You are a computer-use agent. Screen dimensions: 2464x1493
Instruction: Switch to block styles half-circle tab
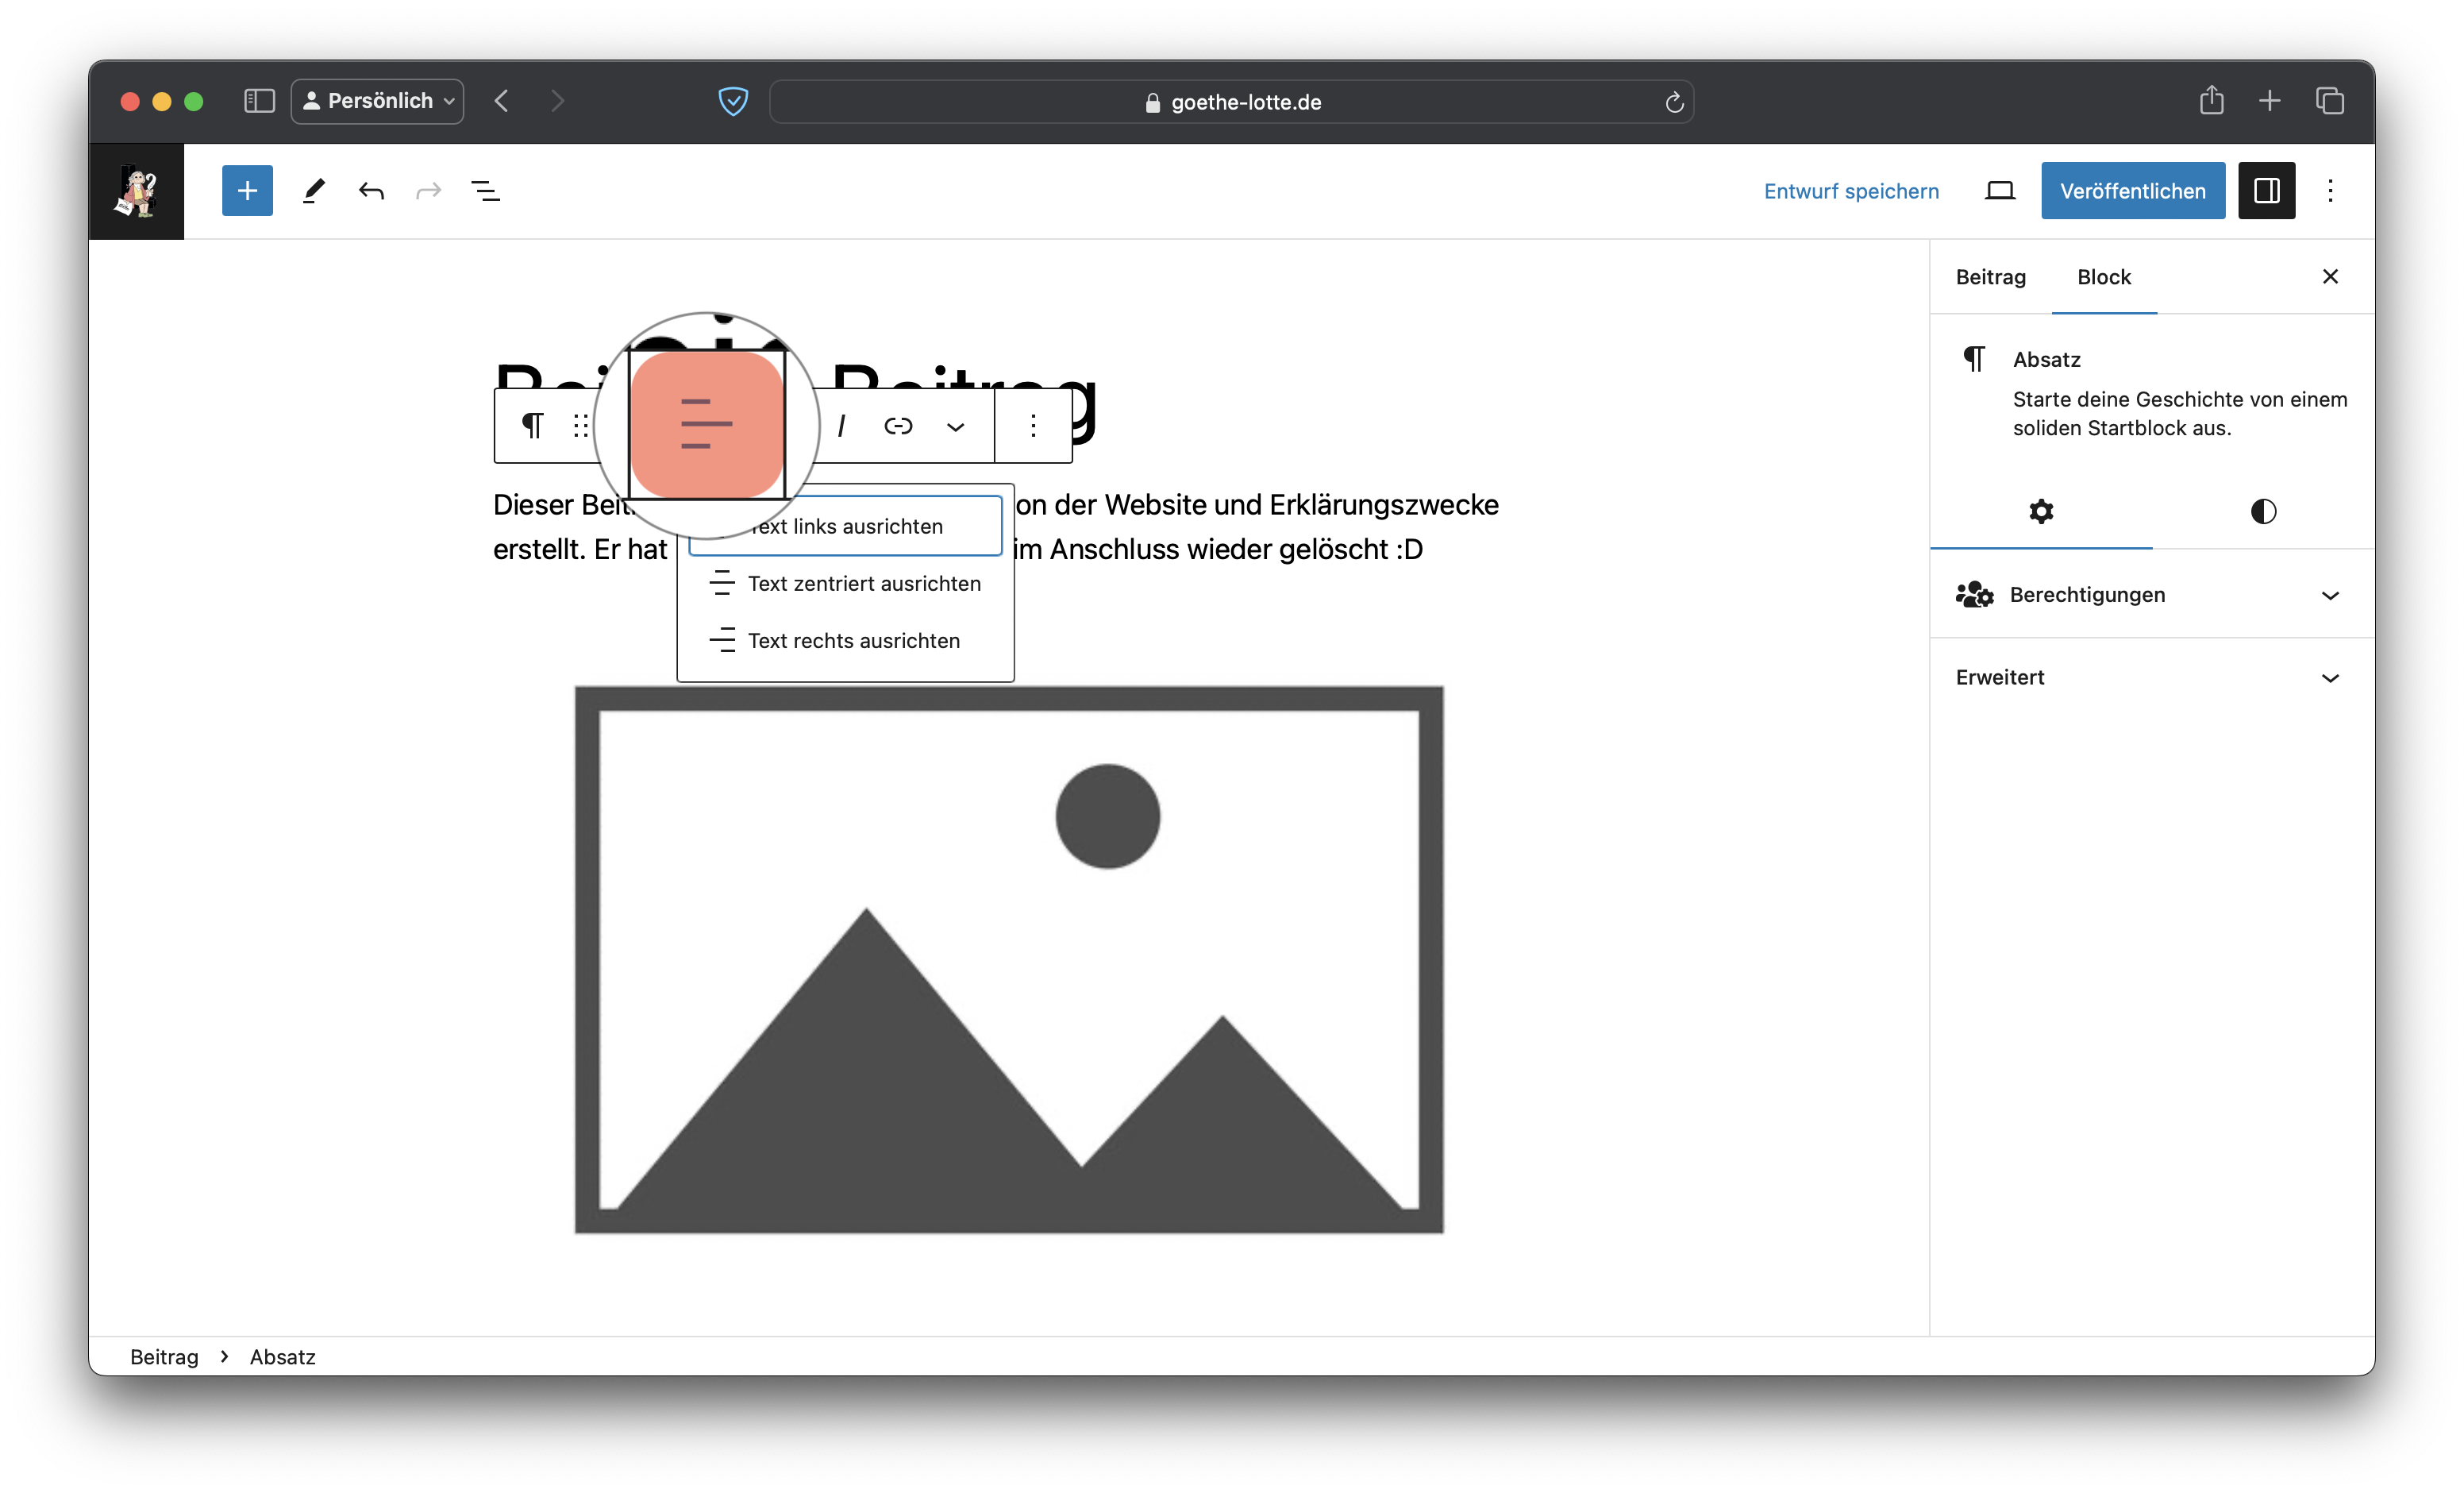click(x=2263, y=511)
